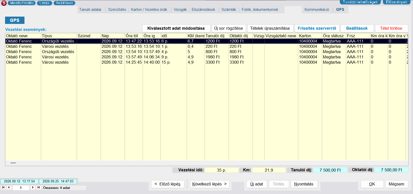Cancel with the Mégsem button
This screenshot has width=413, height=194.
click(x=396, y=184)
